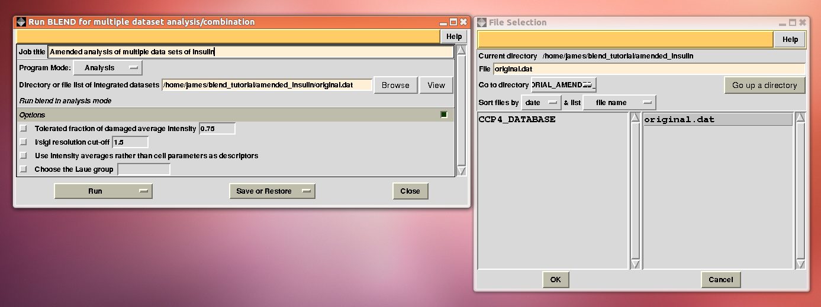
Task: Open the Run menu button
Action: (x=103, y=191)
